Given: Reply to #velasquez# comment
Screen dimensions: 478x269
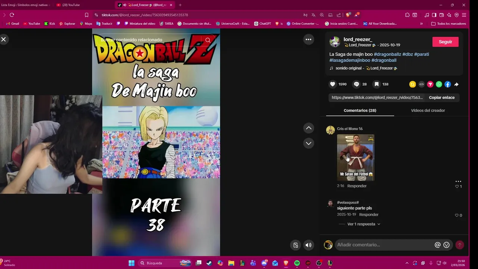Looking at the screenshot, I should (x=369, y=215).
